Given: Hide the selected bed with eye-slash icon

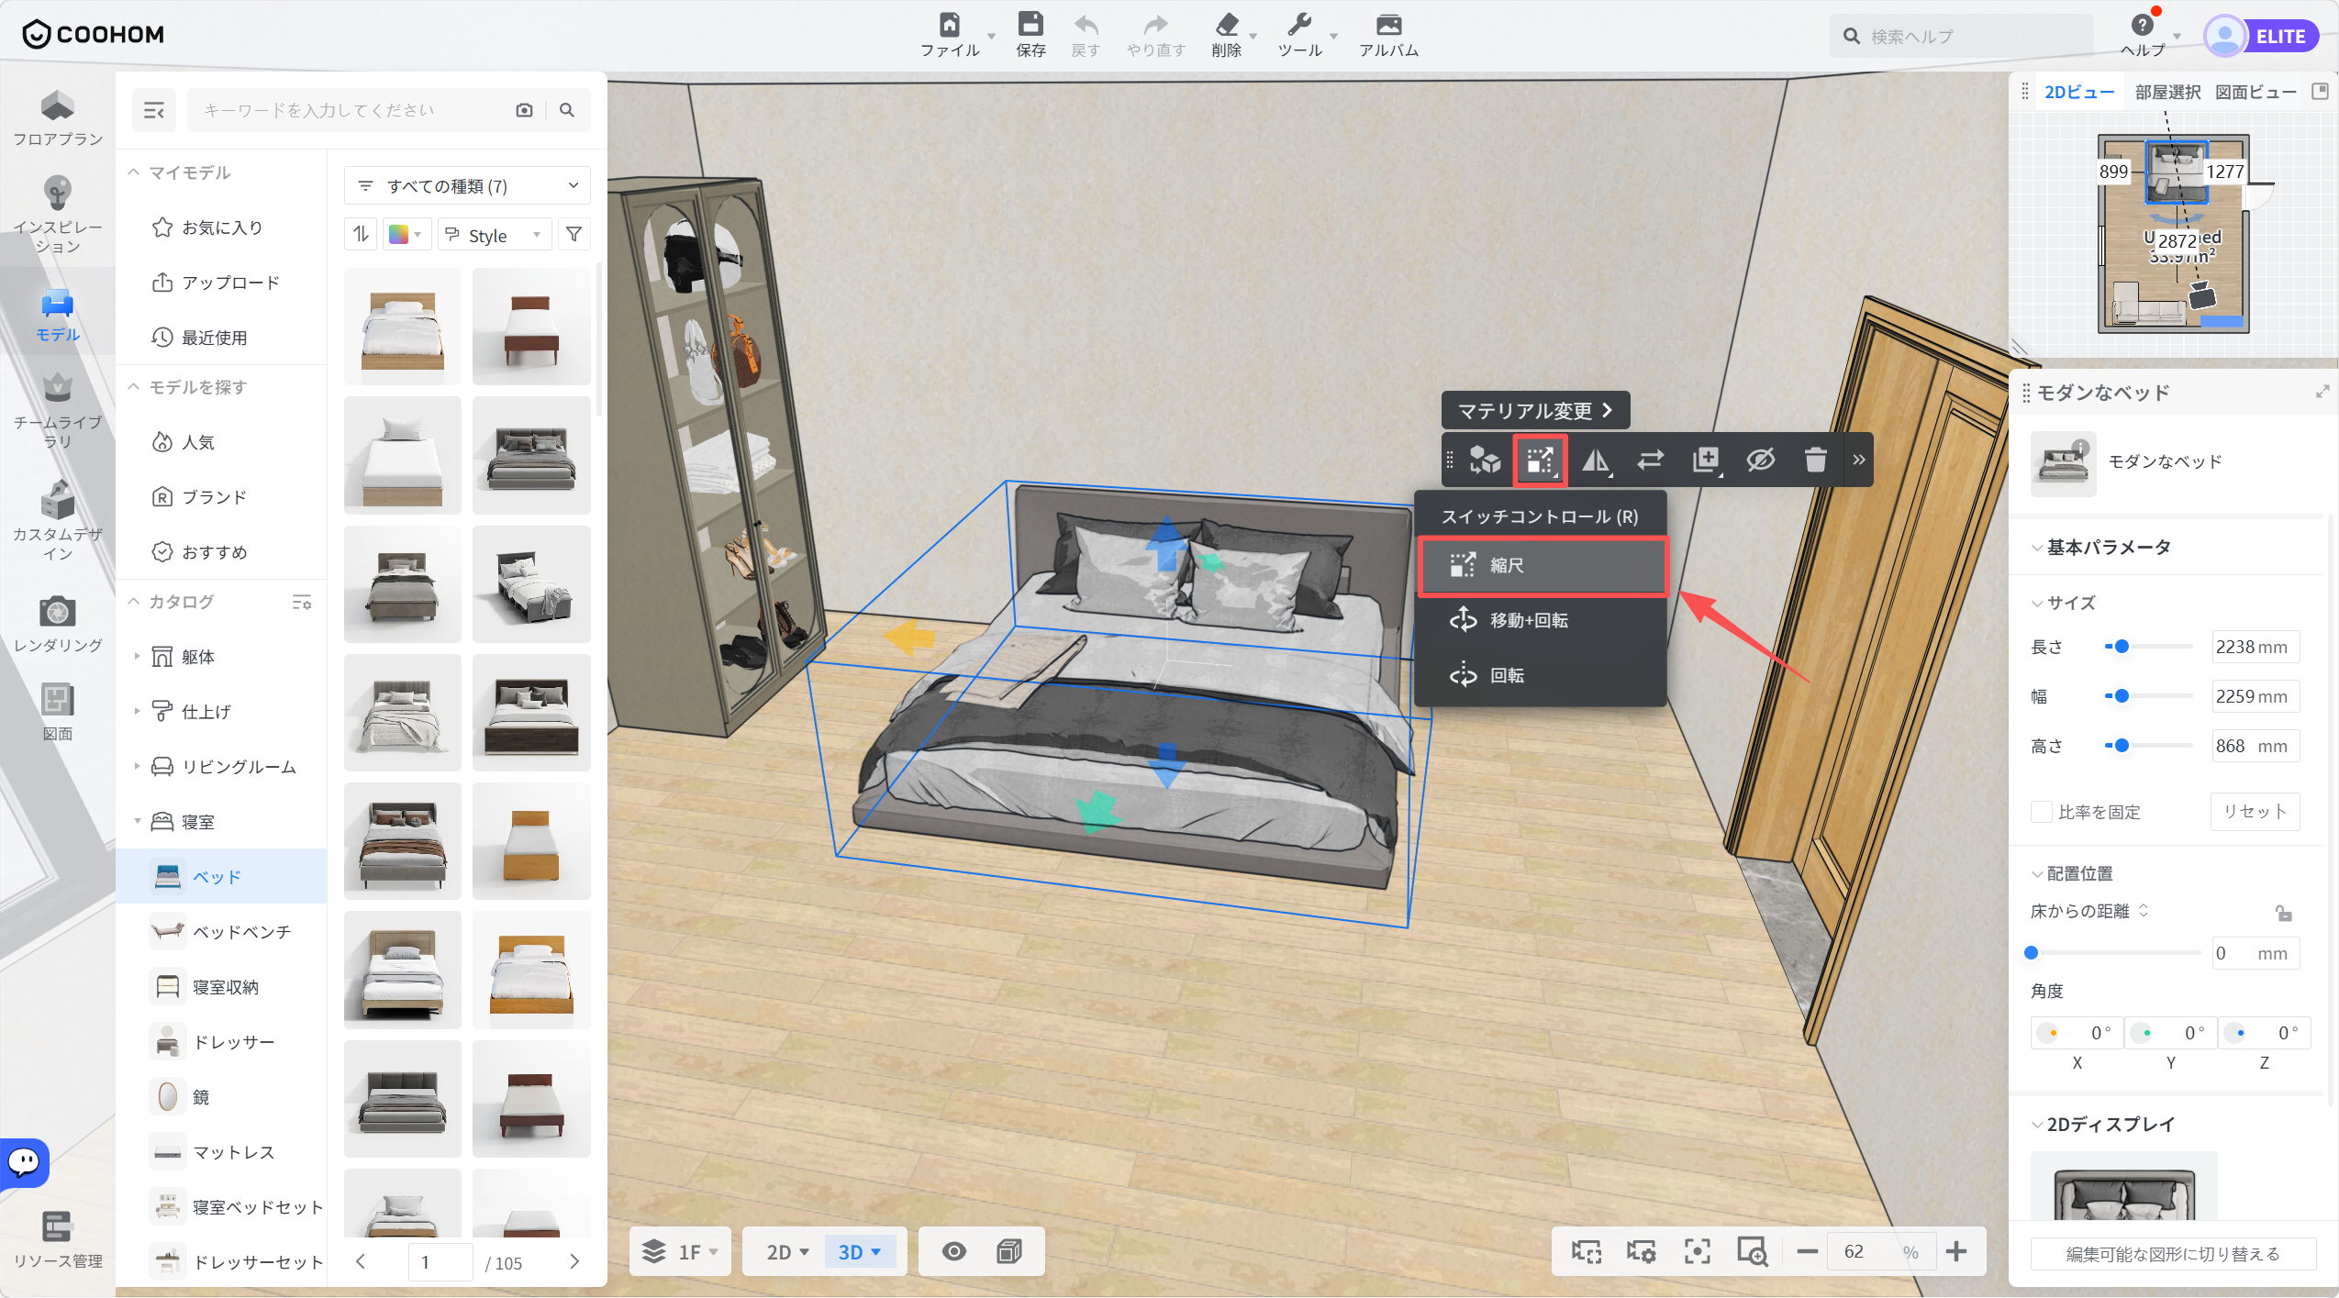Looking at the screenshot, I should pyautogui.click(x=1760, y=460).
